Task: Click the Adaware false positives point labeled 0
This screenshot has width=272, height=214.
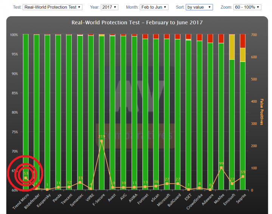Action: click(x=210, y=189)
